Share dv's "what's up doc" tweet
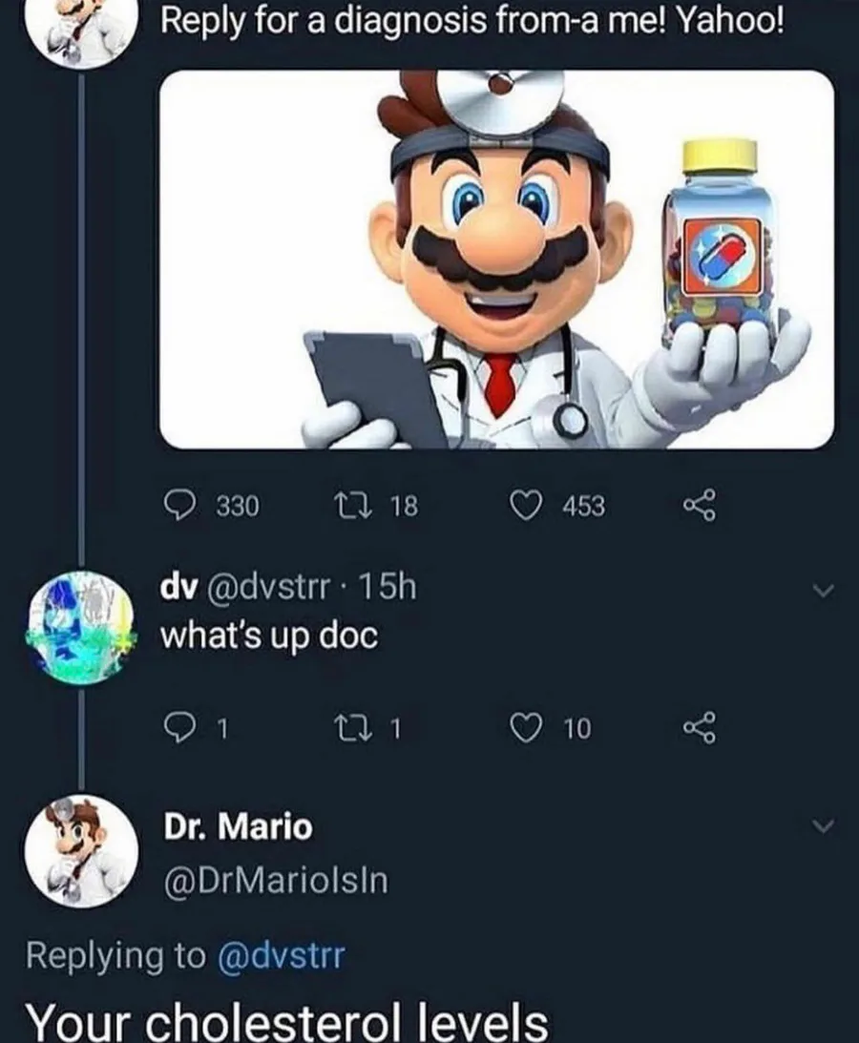This screenshot has width=859, height=1043. [x=700, y=729]
